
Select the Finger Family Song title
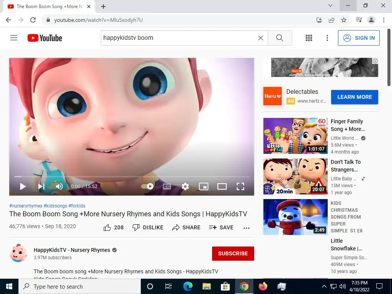(x=348, y=125)
